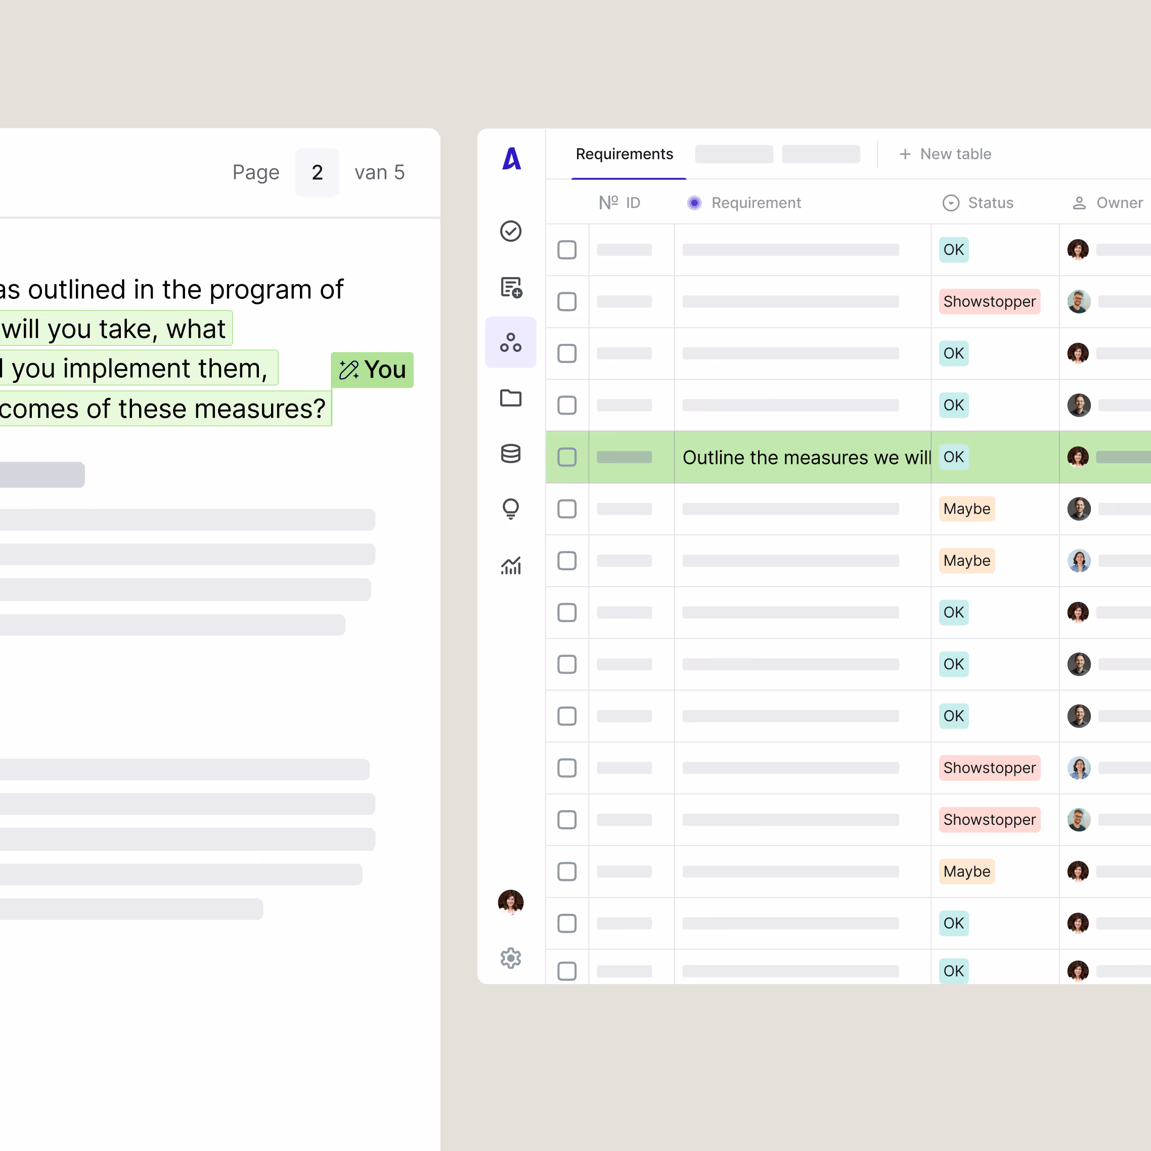Click owner avatar in first Showstopper row
The width and height of the screenshot is (1151, 1151).
(1078, 301)
